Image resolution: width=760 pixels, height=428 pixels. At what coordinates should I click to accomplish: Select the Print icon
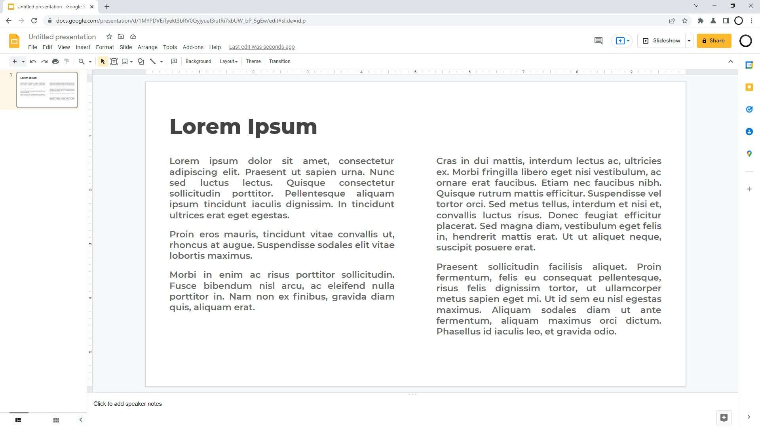pyautogui.click(x=55, y=61)
